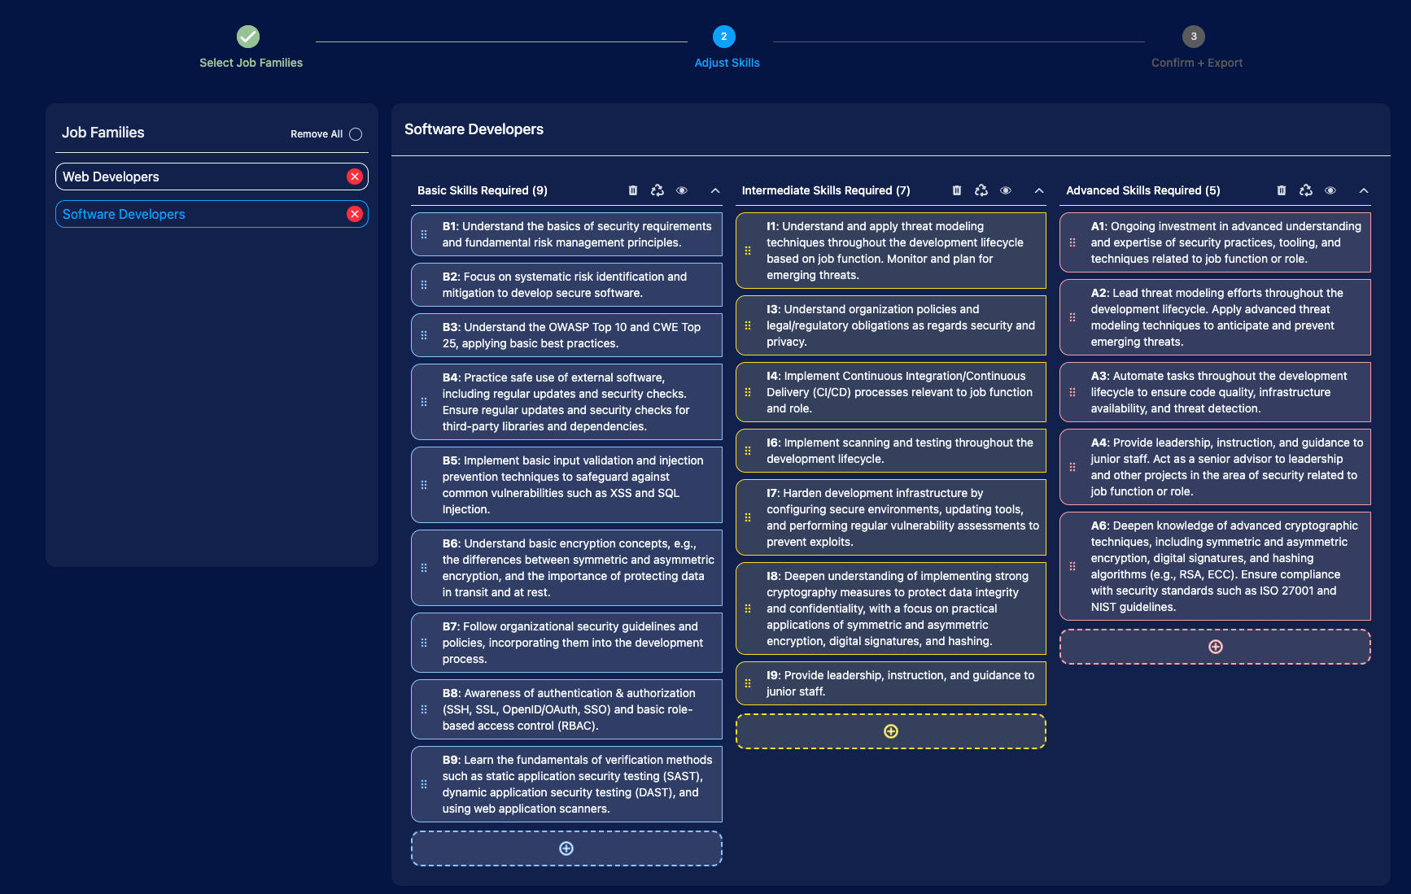Image resolution: width=1411 pixels, height=894 pixels.
Task: Toggle eye icon for Advanced Skills
Action: [x=1330, y=190]
